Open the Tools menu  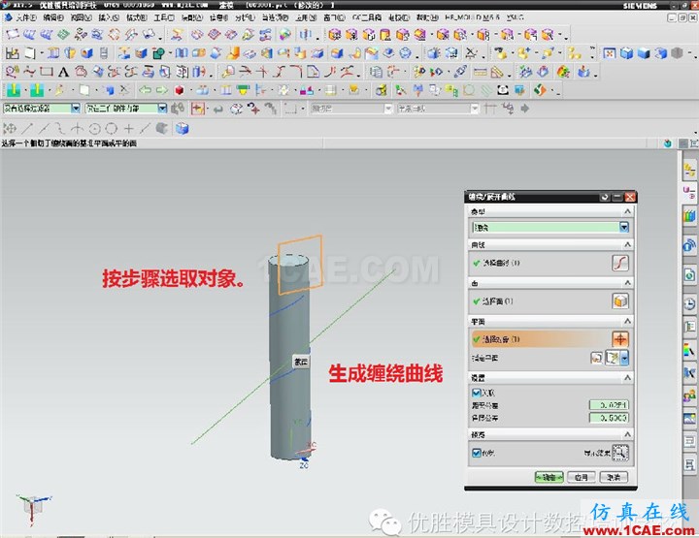(x=164, y=17)
